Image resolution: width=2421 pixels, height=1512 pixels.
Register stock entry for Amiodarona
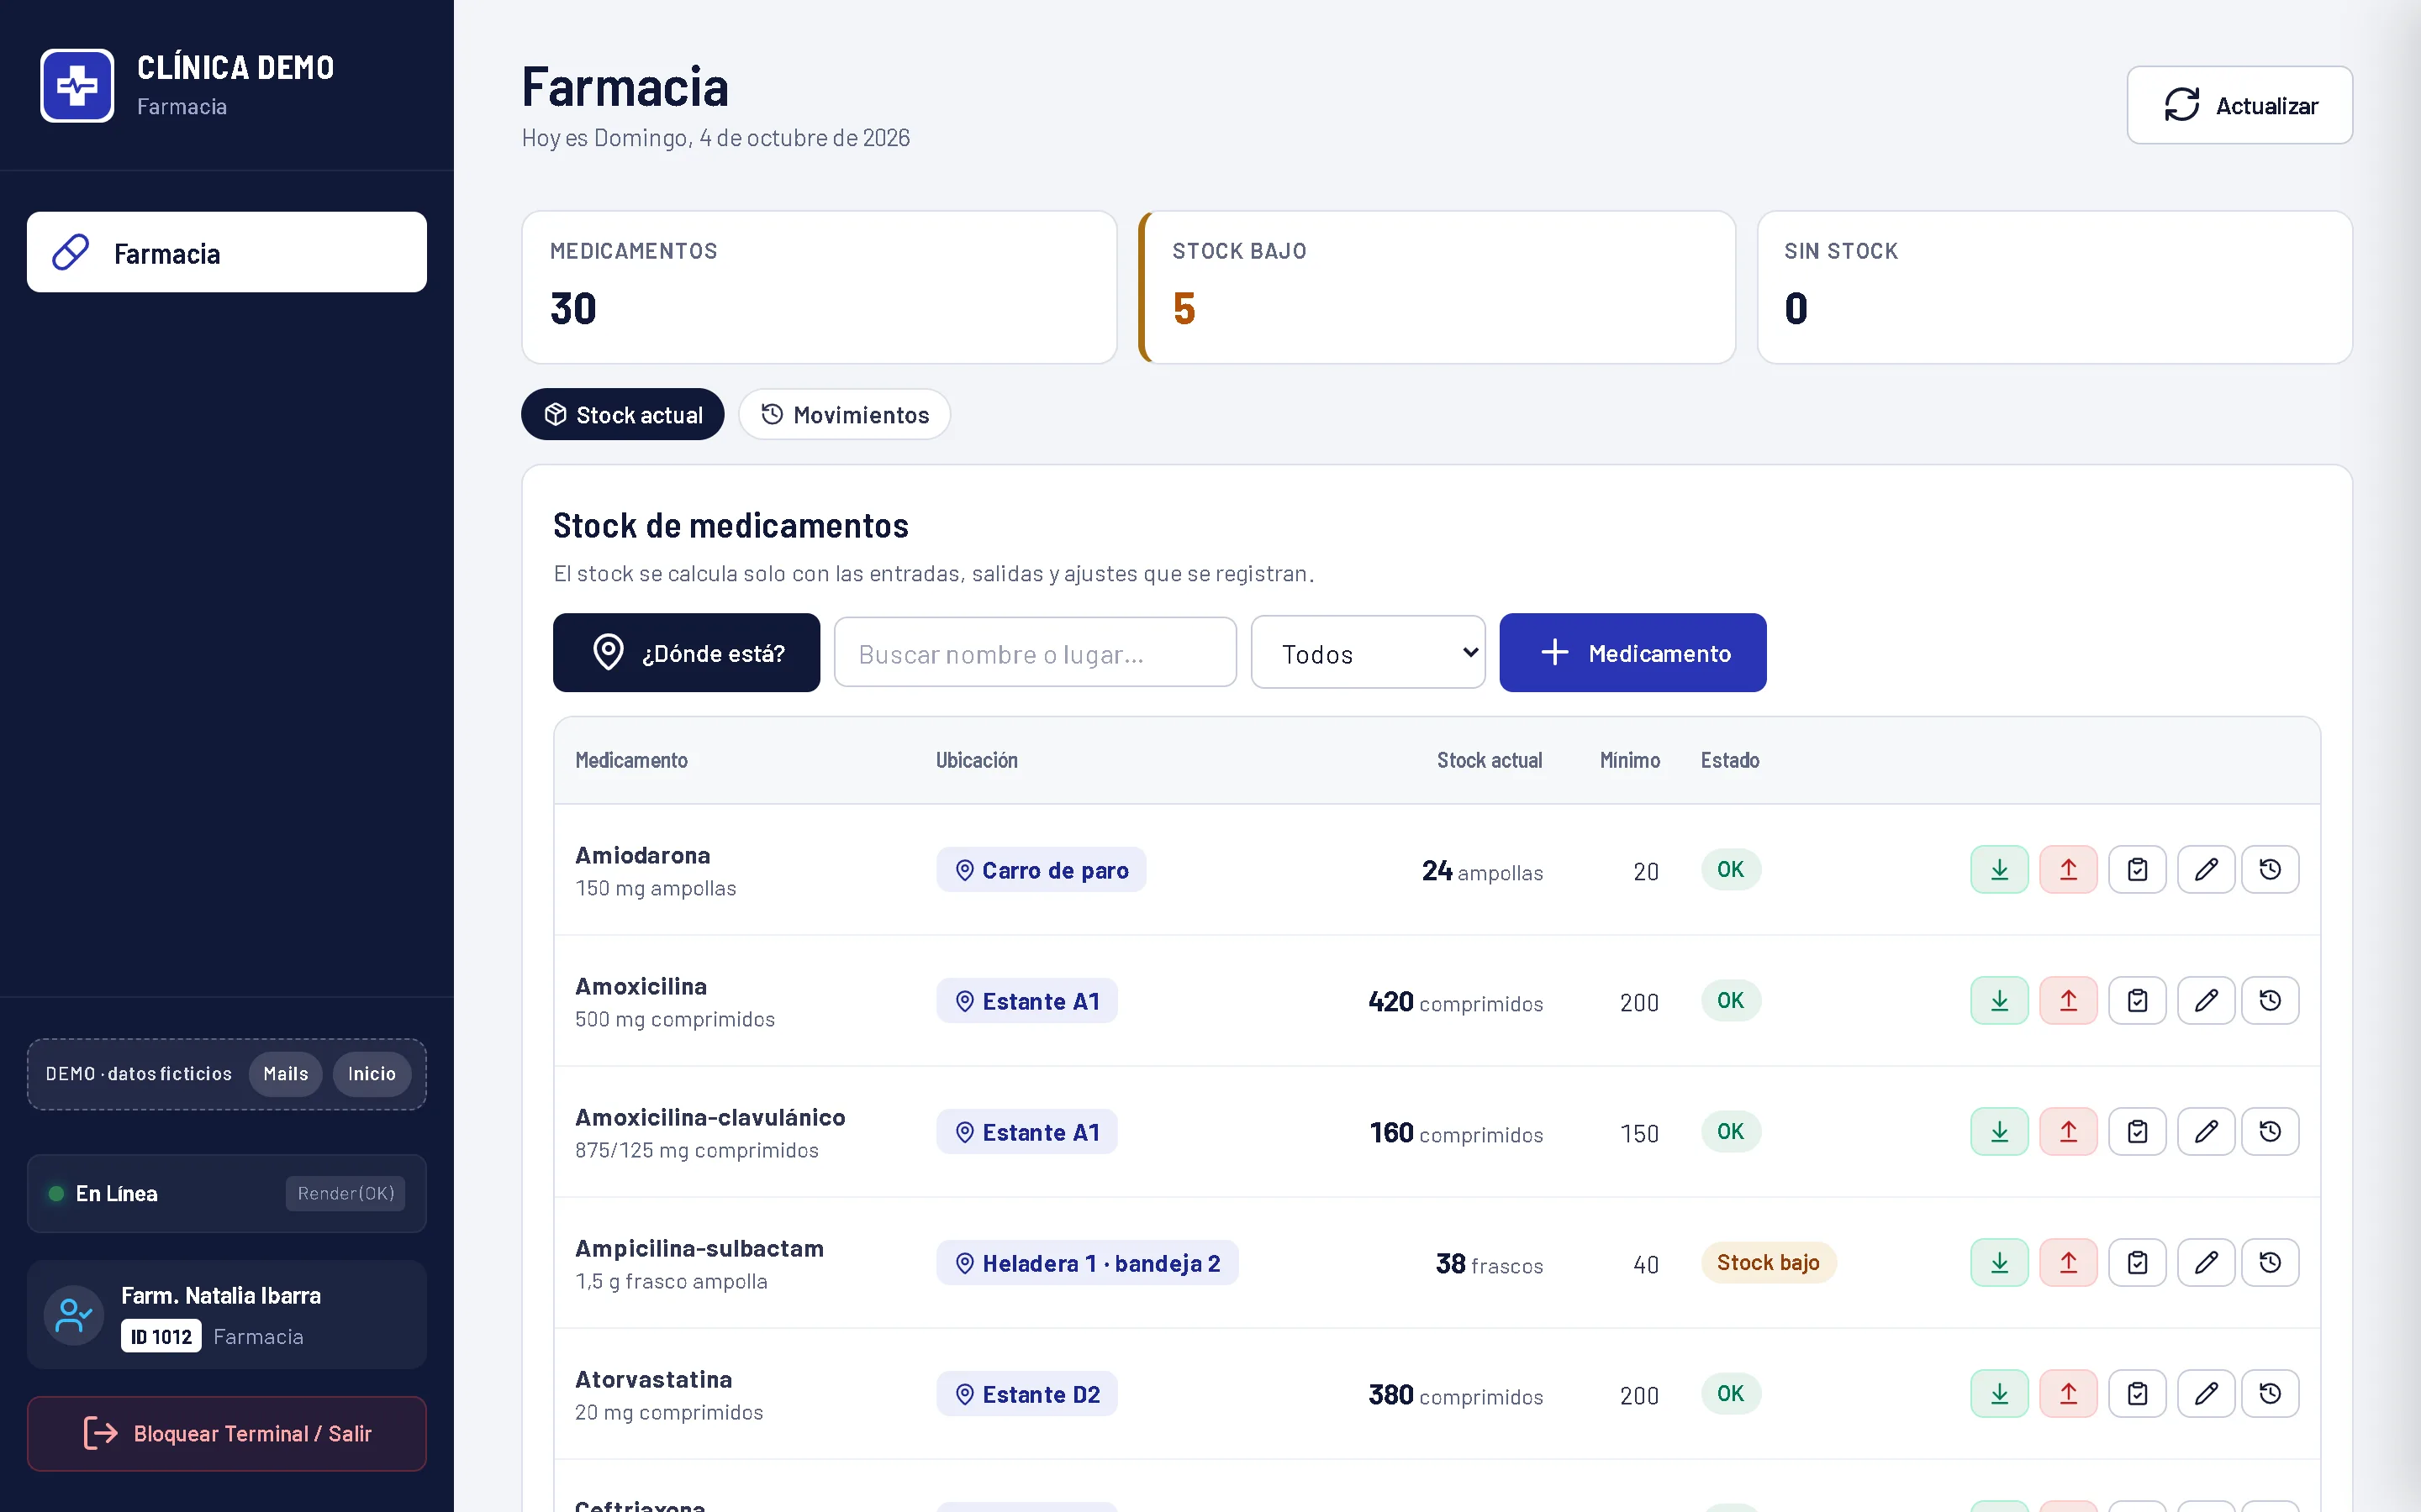(x=1999, y=870)
